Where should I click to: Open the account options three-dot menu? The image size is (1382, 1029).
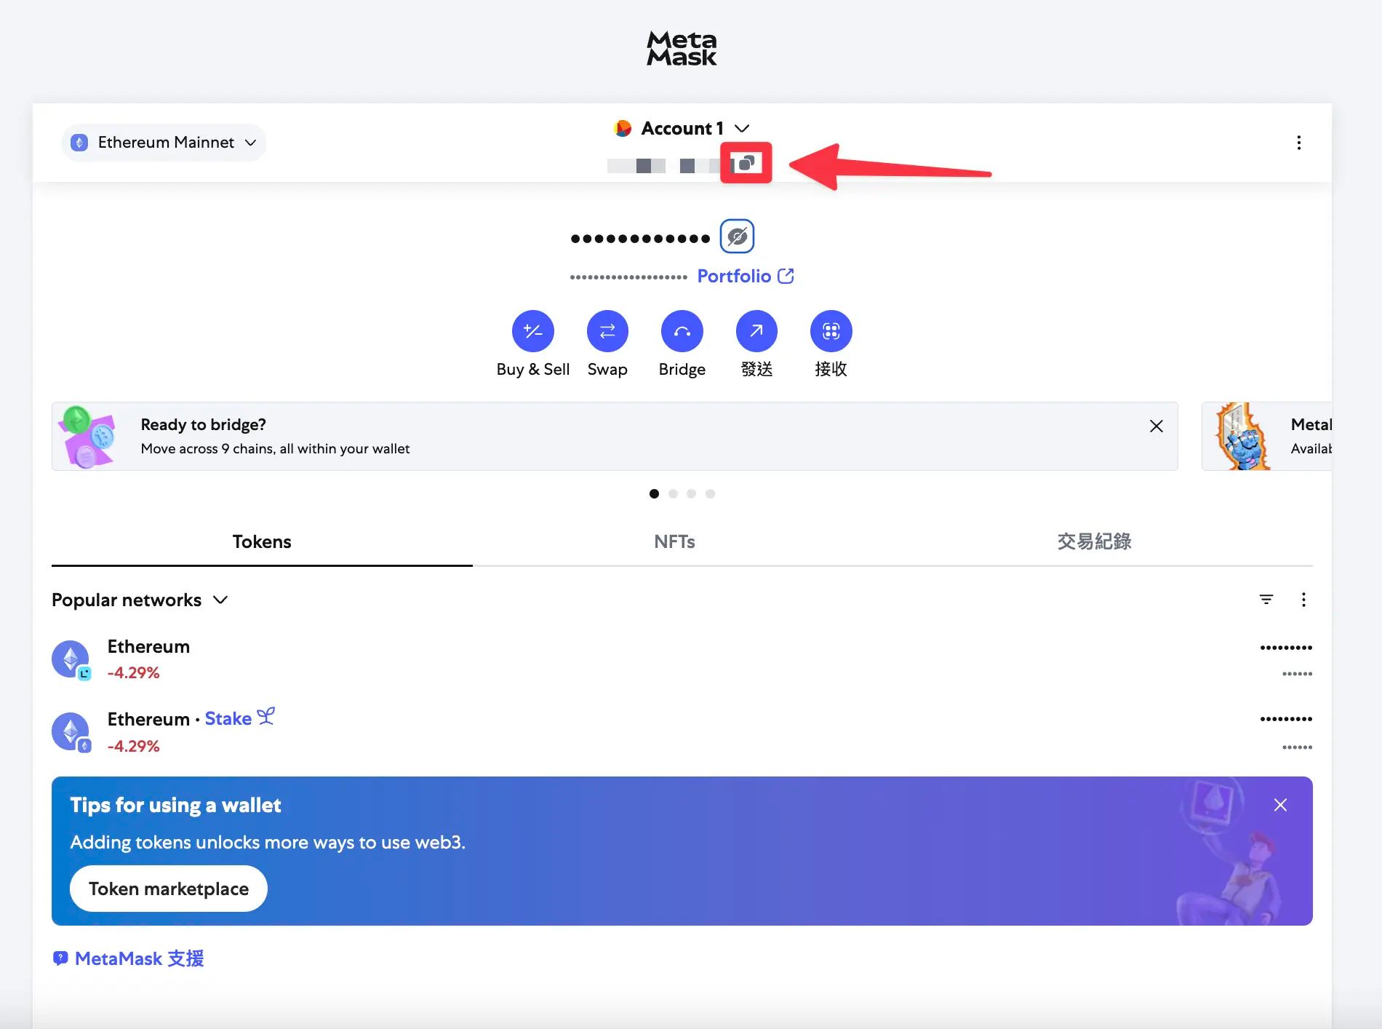pos(1298,143)
